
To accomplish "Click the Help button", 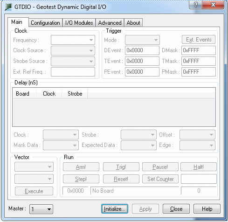I will (207, 209).
